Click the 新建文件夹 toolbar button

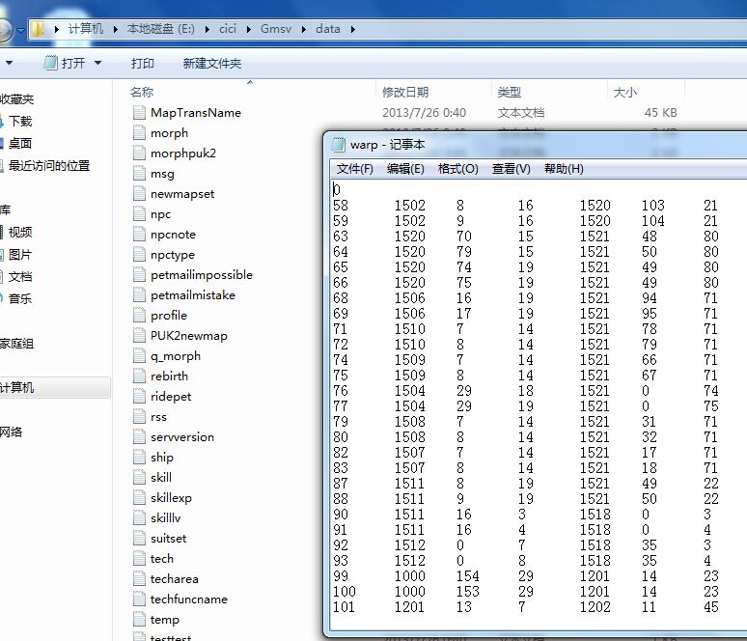pos(212,64)
